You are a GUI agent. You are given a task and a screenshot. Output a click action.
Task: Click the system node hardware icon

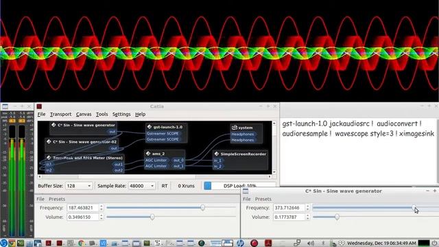235,128
